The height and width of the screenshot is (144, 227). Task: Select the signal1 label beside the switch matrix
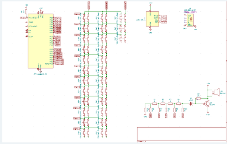click(x=78, y=14)
